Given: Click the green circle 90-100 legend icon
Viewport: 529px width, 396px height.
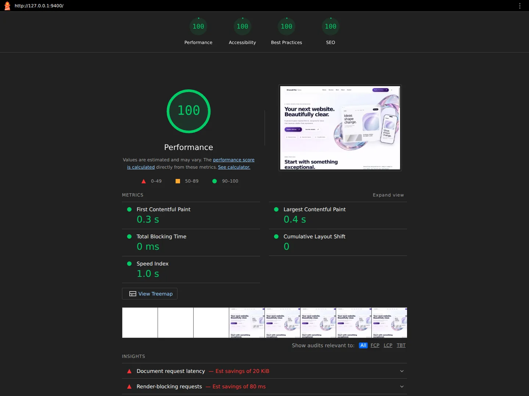Looking at the screenshot, I should point(215,181).
